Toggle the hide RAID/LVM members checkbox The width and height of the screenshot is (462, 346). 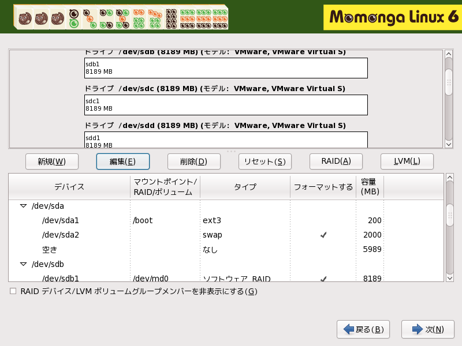pos(13,291)
